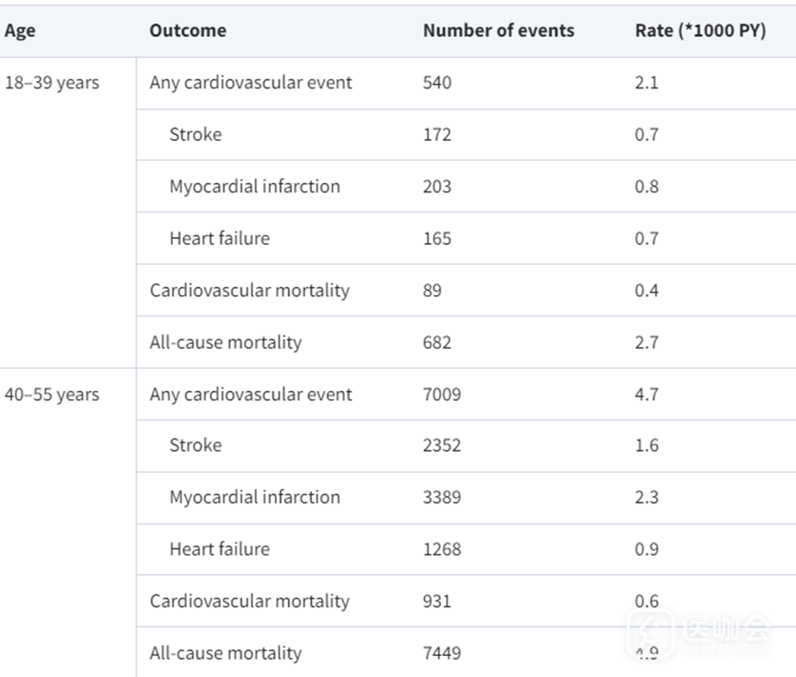796x677 pixels.
Task: Select the 3389 events cell
Action: (442, 498)
